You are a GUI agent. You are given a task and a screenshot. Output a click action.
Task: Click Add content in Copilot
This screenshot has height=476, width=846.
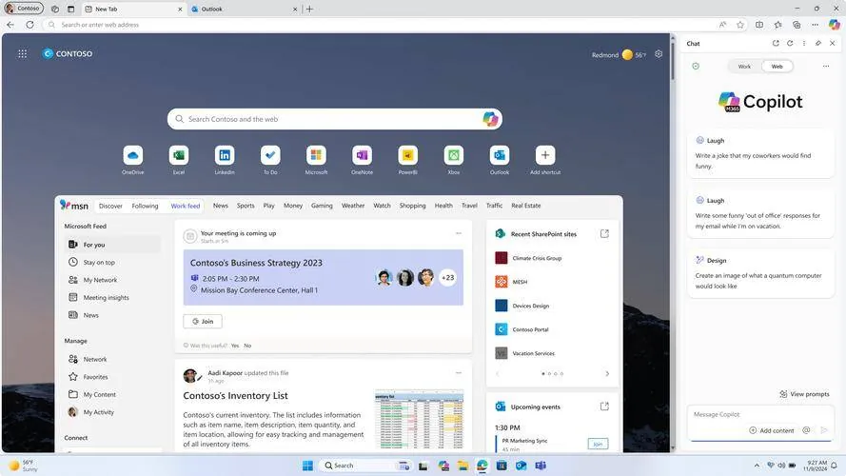pyautogui.click(x=772, y=430)
